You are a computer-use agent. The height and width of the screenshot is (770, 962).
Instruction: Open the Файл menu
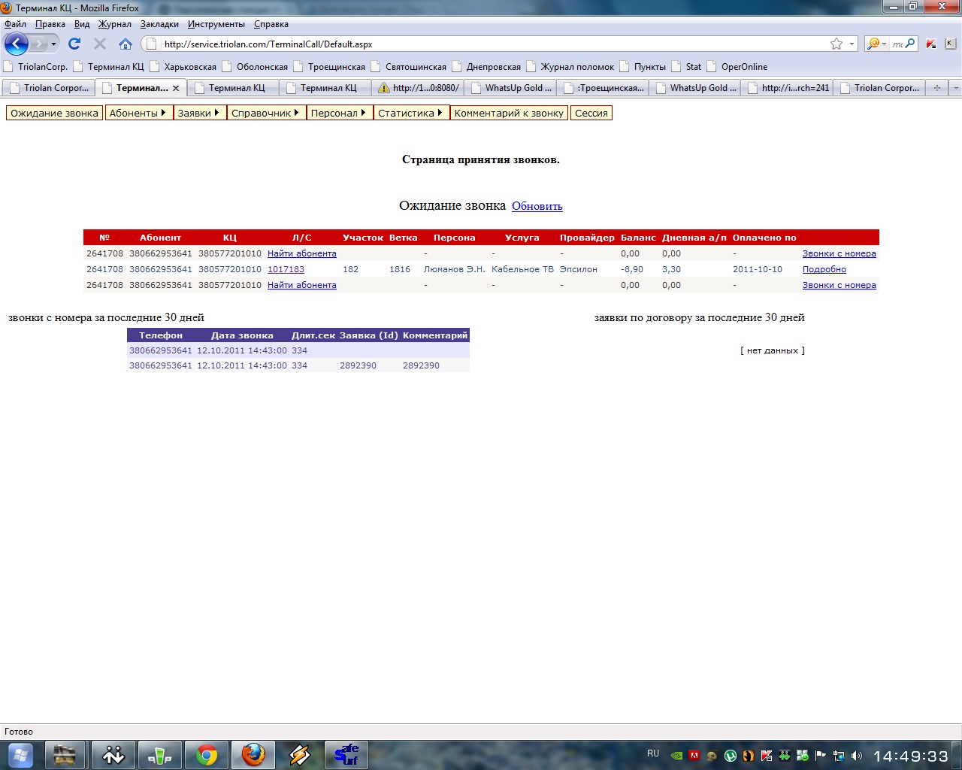(15, 24)
